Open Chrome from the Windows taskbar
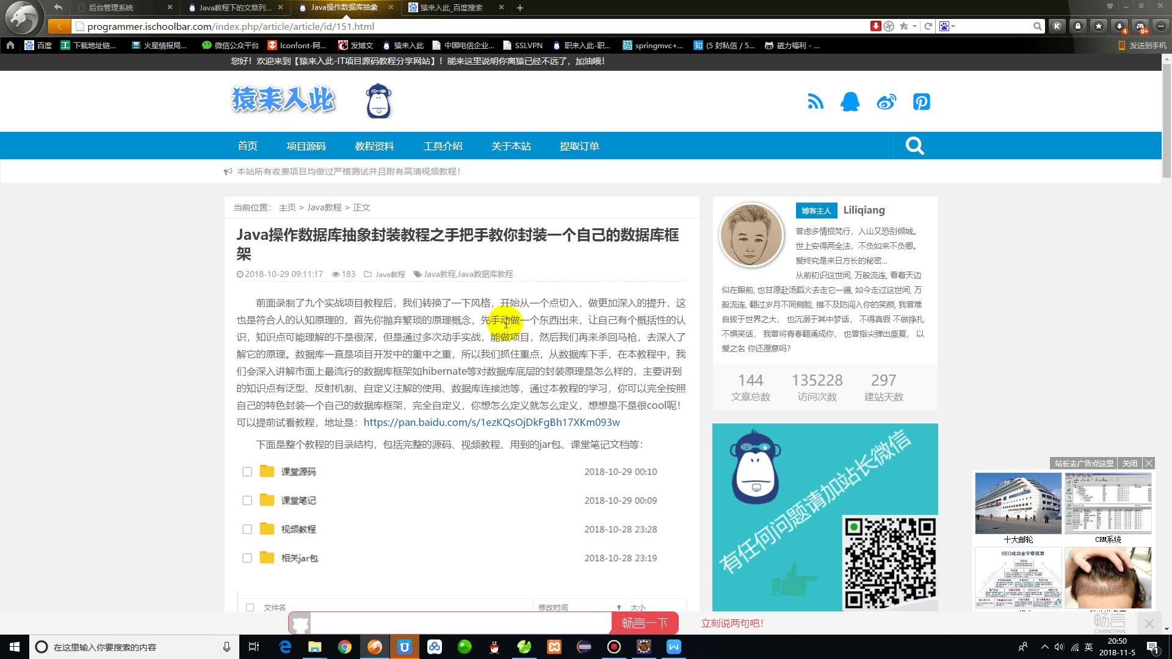This screenshot has width=1172, height=659. (345, 647)
